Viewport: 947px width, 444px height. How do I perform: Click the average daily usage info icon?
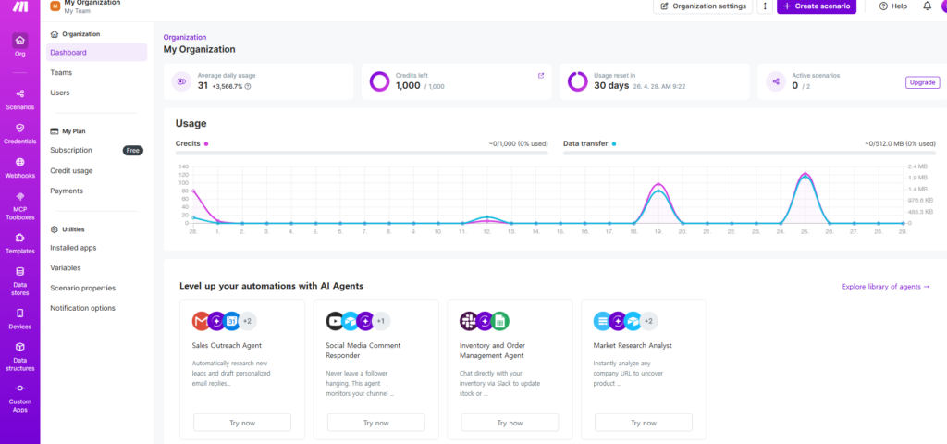tap(248, 86)
